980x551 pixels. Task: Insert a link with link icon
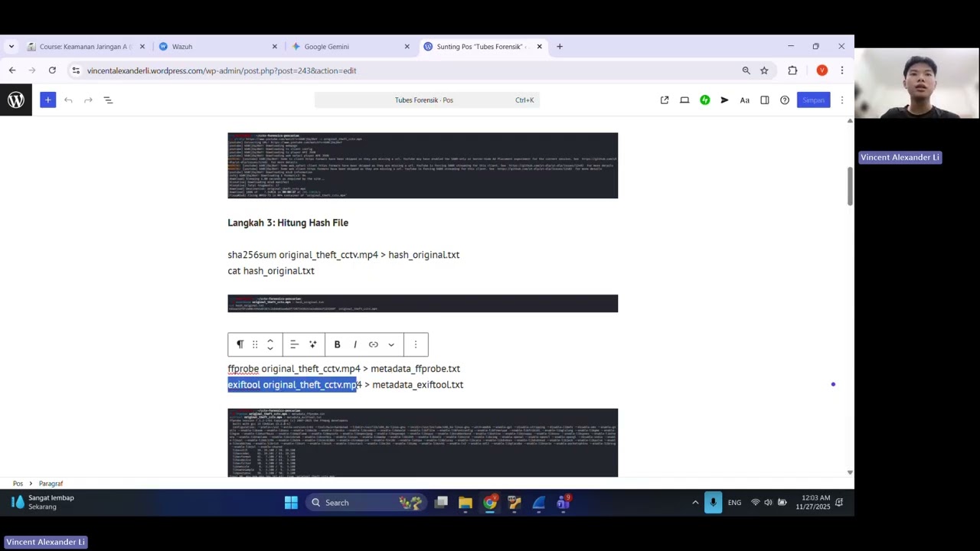point(373,344)
